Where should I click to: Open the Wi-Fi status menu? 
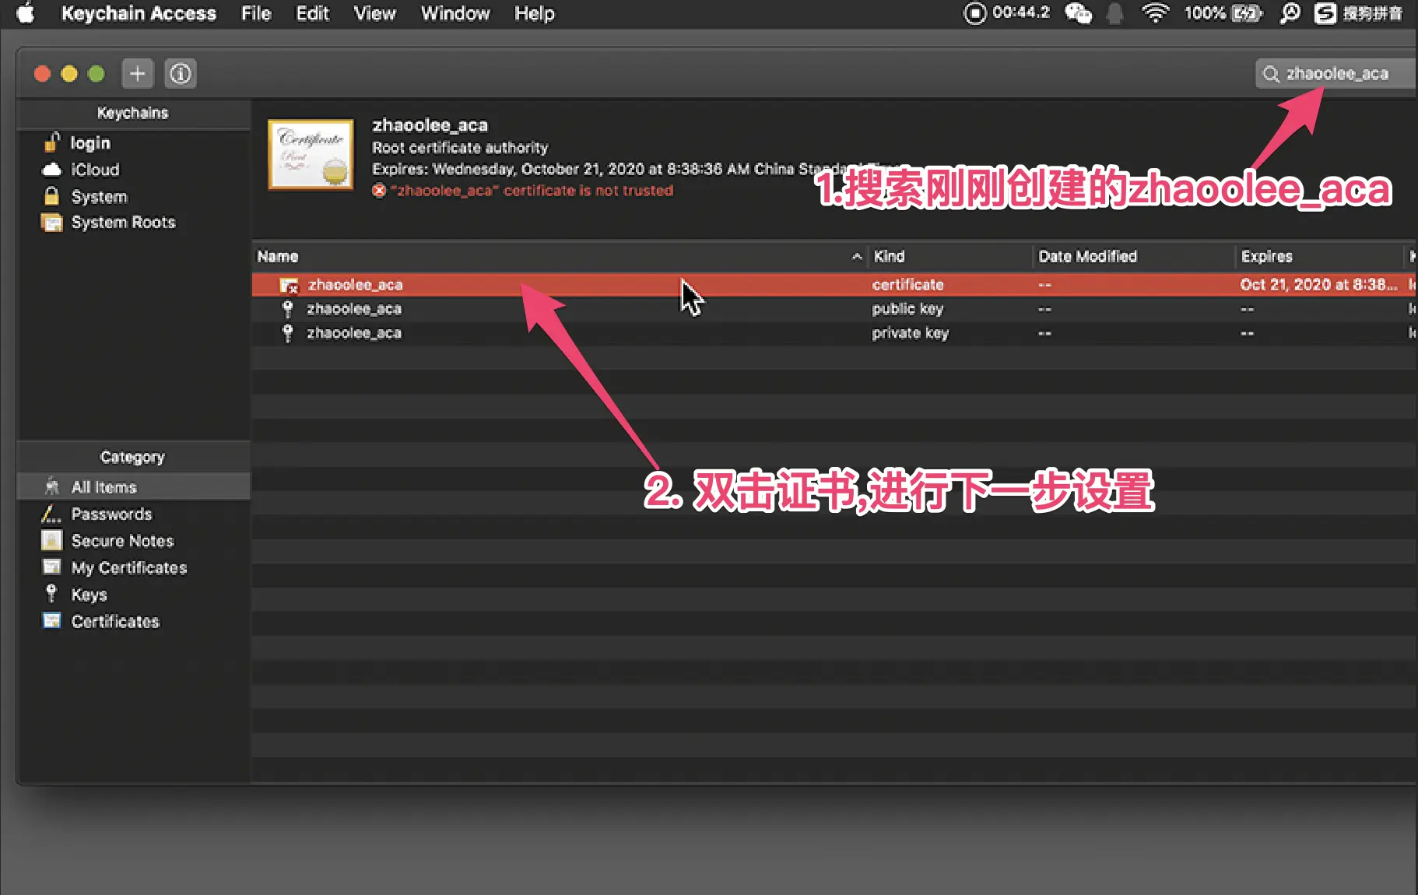pos(1156,13)
